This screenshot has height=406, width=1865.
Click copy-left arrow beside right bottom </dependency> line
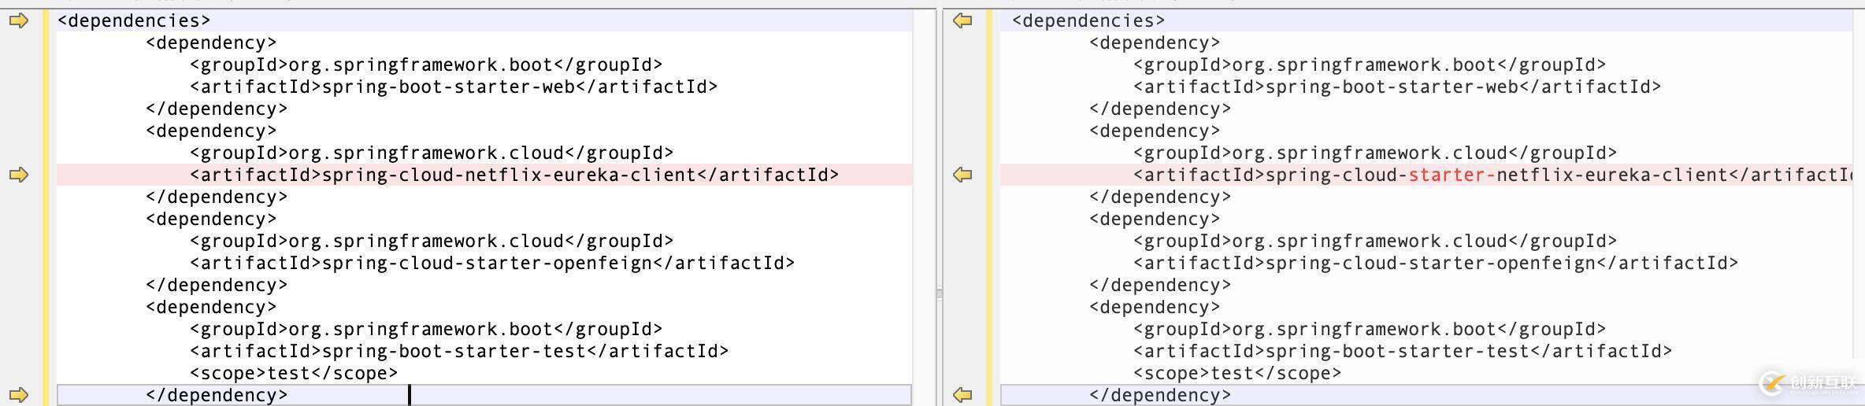click(962, 395)
